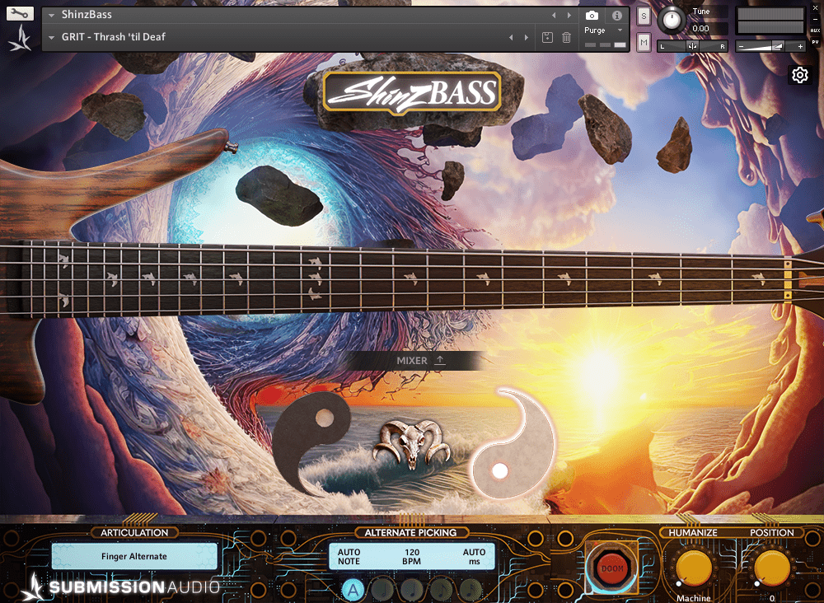This screenshot has height=603, width=824.
Task: Enable the auto 'A' picking mode
Action: click(353, 589)
